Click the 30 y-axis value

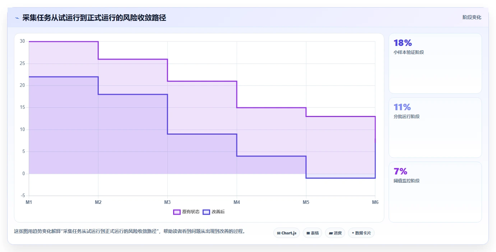tap(22, 41)
